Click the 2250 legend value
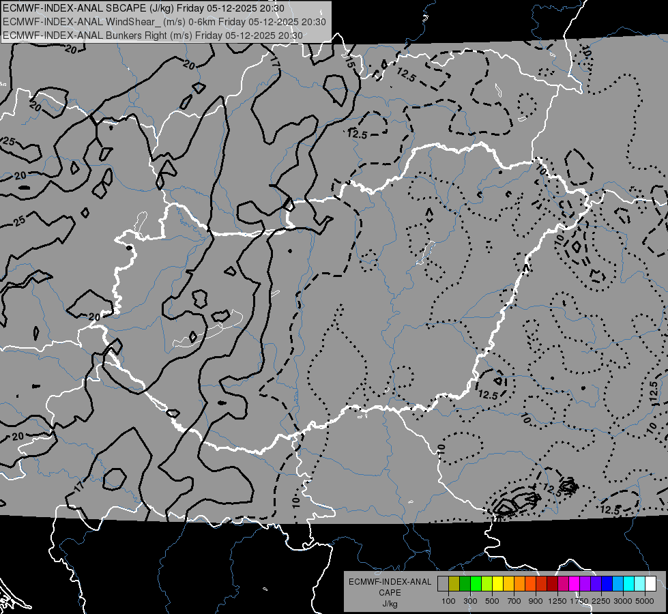 point(602,601)
